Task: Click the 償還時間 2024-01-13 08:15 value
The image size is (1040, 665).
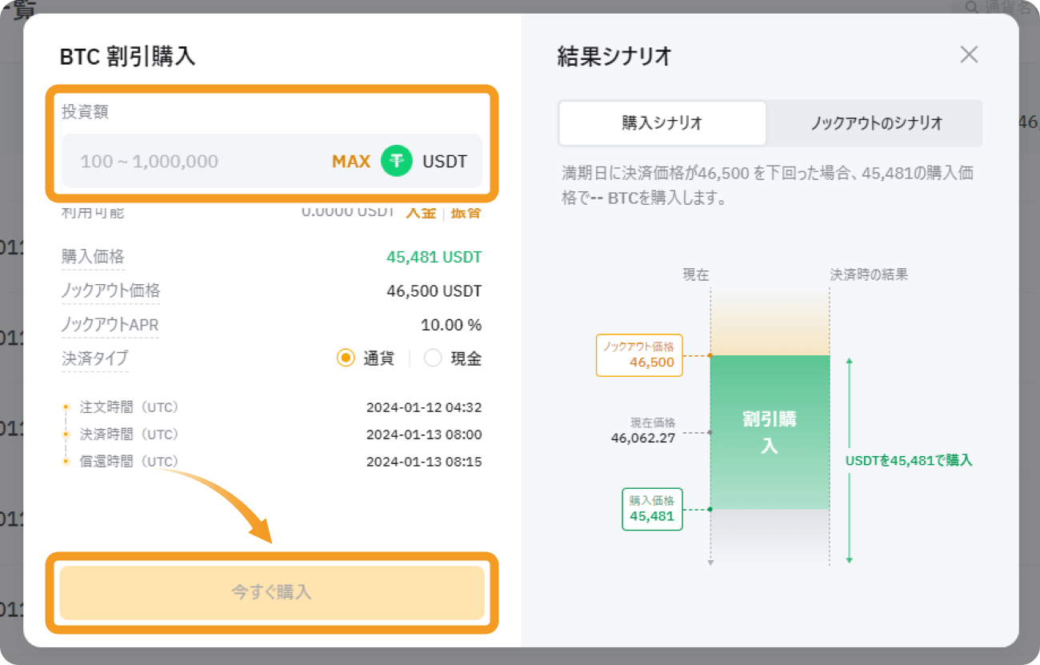Action: pos(424,462)
